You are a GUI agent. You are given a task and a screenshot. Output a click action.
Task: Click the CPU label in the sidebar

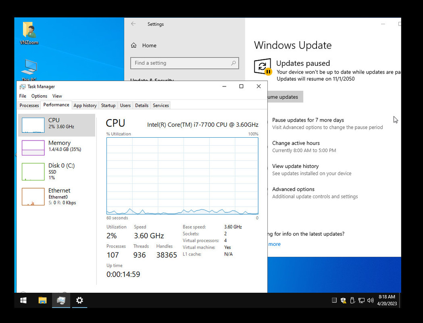tap(54, 120)
